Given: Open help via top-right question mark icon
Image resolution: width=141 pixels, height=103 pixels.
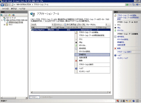Looking at the screenshot, I should [137, 5].
